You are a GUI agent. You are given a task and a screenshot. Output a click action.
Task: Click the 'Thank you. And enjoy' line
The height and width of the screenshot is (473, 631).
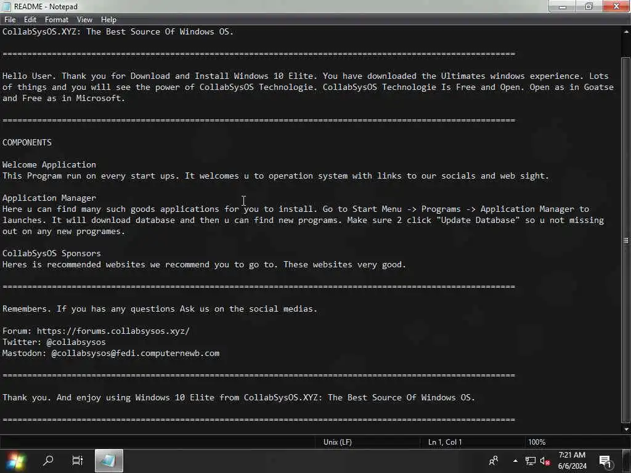pos(238,397)
